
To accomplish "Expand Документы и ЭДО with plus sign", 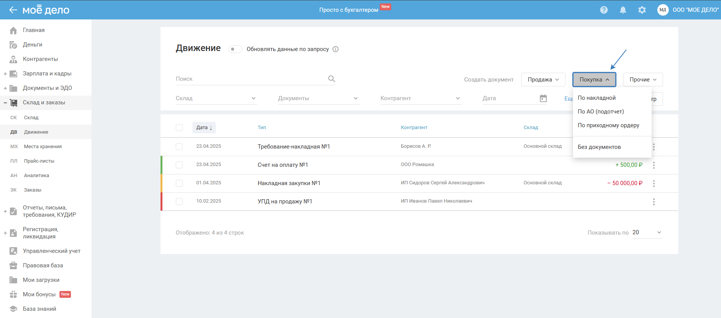I will point(5,88).
